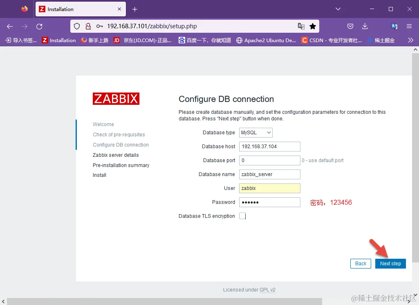Viewport: 419px width, 305px height.
Task: Click the Database port field
Action: coord(270,160)
